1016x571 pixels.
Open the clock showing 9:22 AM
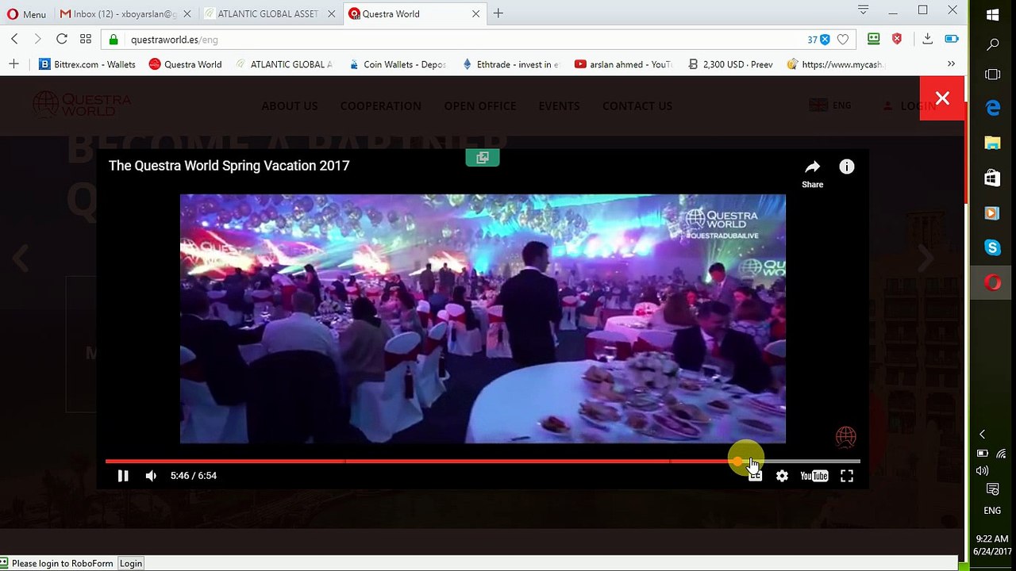click(992, 545)
